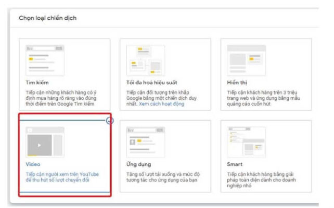Open the Xem cách hoạt động link

[161, 104]
